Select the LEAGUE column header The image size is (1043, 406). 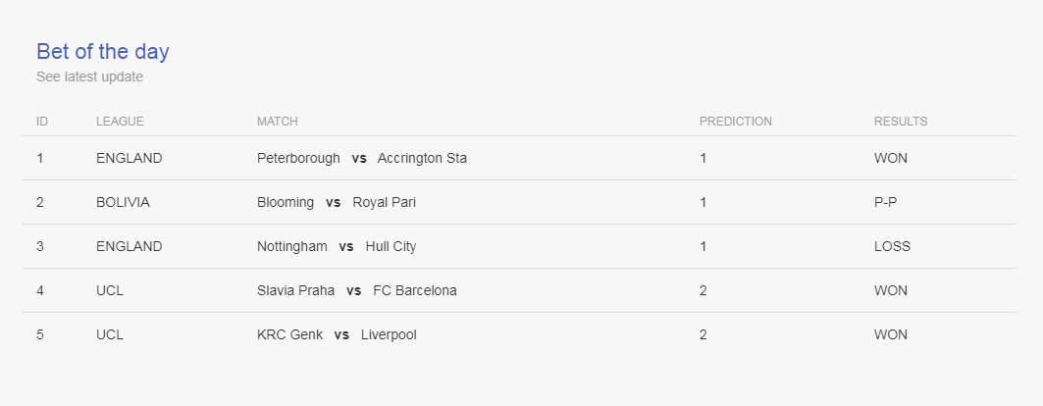(x=120, y=122)
